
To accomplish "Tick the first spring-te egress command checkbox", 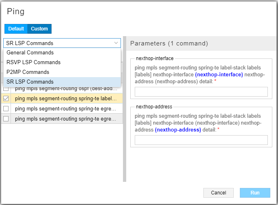I will (6, 108).
